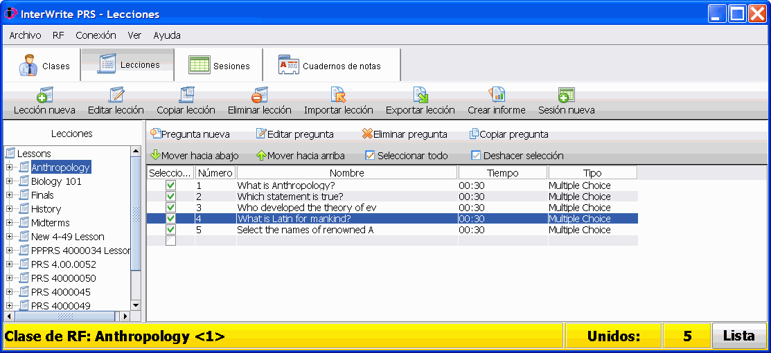Viewport: 771px width, 353px height.
Task: Expand the History tree node
Action: pos(9,209)
